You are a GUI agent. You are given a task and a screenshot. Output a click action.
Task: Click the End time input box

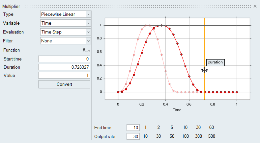tap(133, 128)
